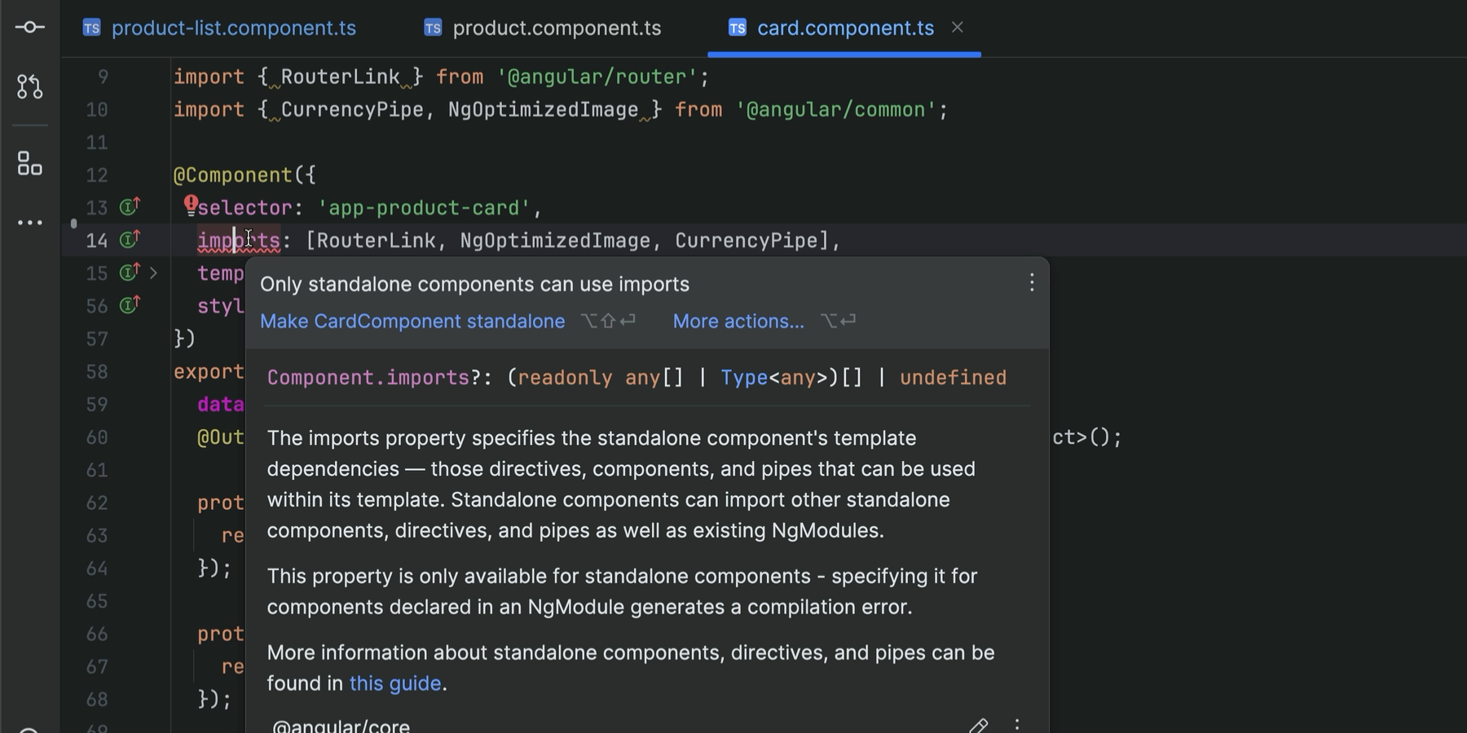Screen dimensions: 1467x733
Task: Click the Type link in the signature
Action: pyautogui.click(x=744, y=377)
